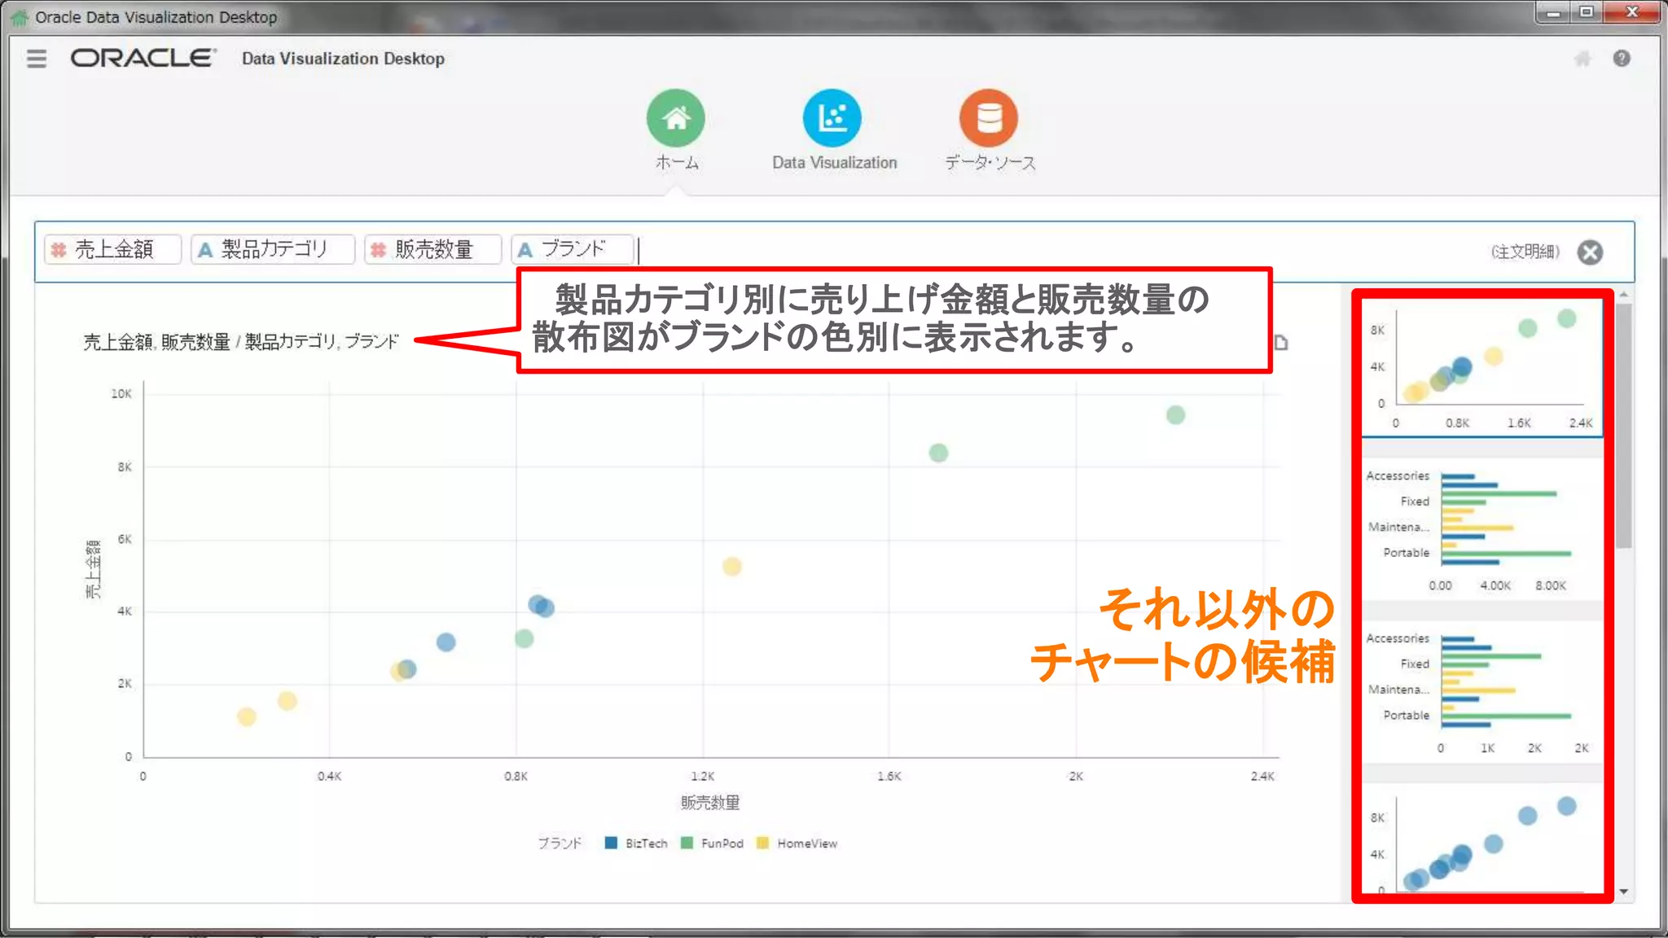Click the blue data point near 0.65K

point(446,642)
